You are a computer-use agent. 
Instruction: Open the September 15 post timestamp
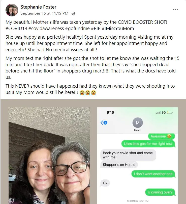click(44, 13)
